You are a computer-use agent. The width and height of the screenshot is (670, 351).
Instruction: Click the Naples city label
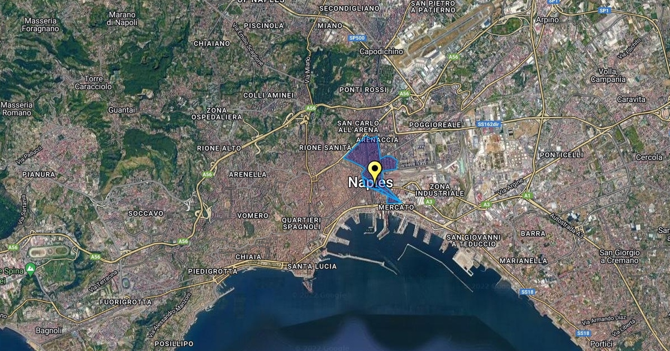370,183
